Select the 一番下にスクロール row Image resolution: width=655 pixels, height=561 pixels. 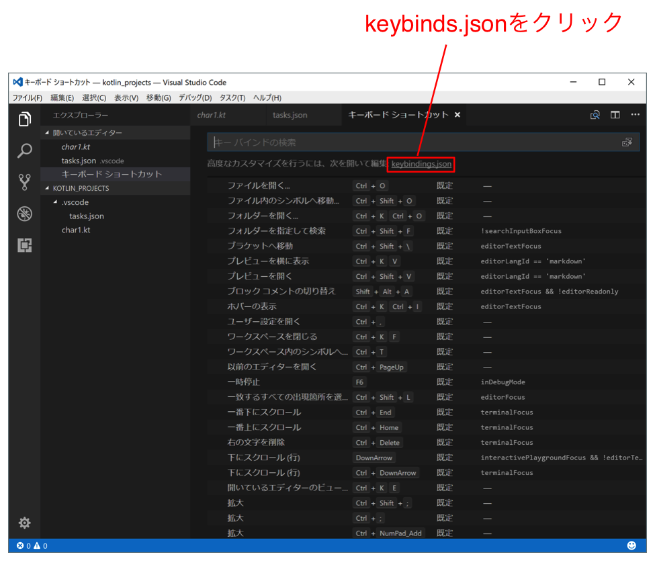click(427, 413)
